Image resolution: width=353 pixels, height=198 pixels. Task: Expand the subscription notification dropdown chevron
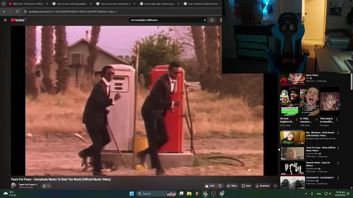pos(48,186)
